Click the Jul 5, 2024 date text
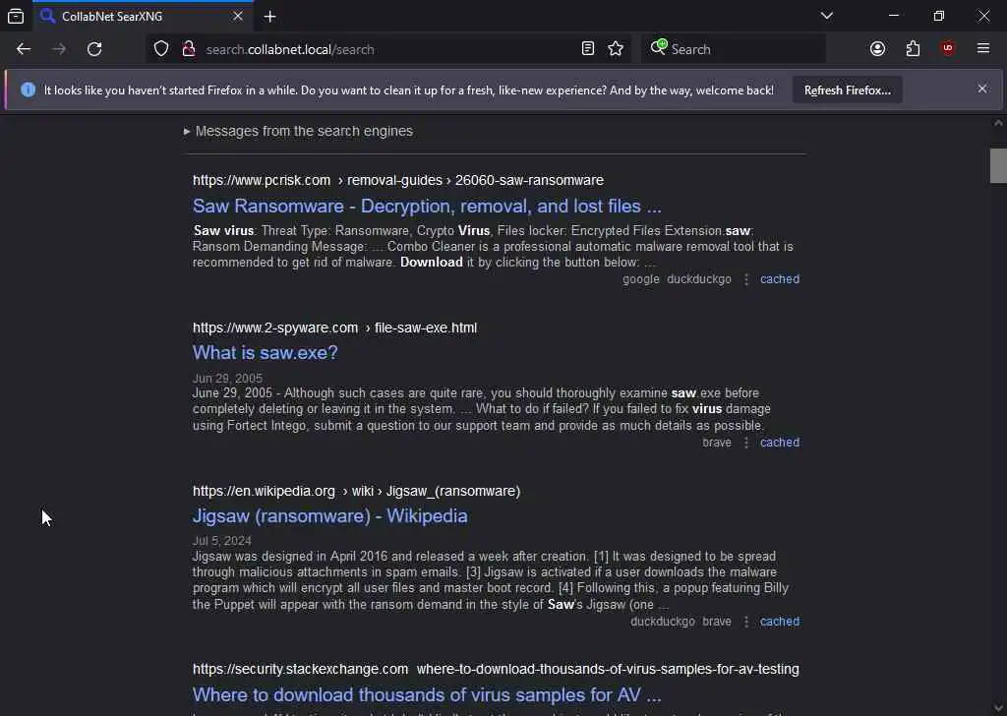 coord(222,541)
